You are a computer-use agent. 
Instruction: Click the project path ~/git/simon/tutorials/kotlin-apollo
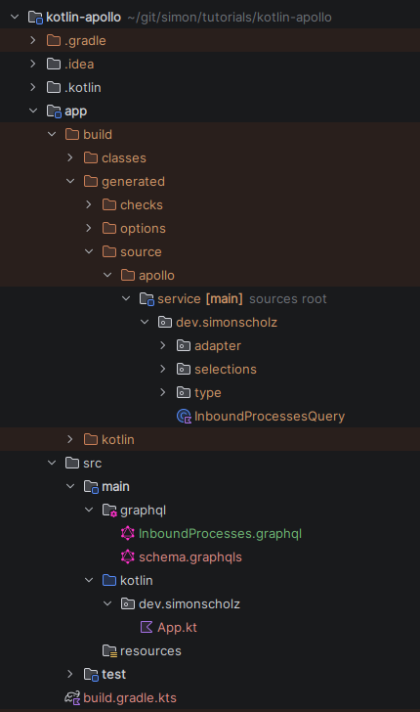(x=230, y=18)
